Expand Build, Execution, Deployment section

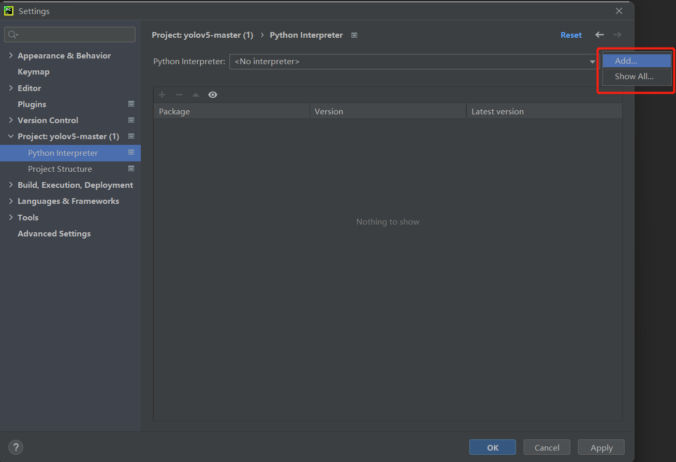tap(11, 185)
